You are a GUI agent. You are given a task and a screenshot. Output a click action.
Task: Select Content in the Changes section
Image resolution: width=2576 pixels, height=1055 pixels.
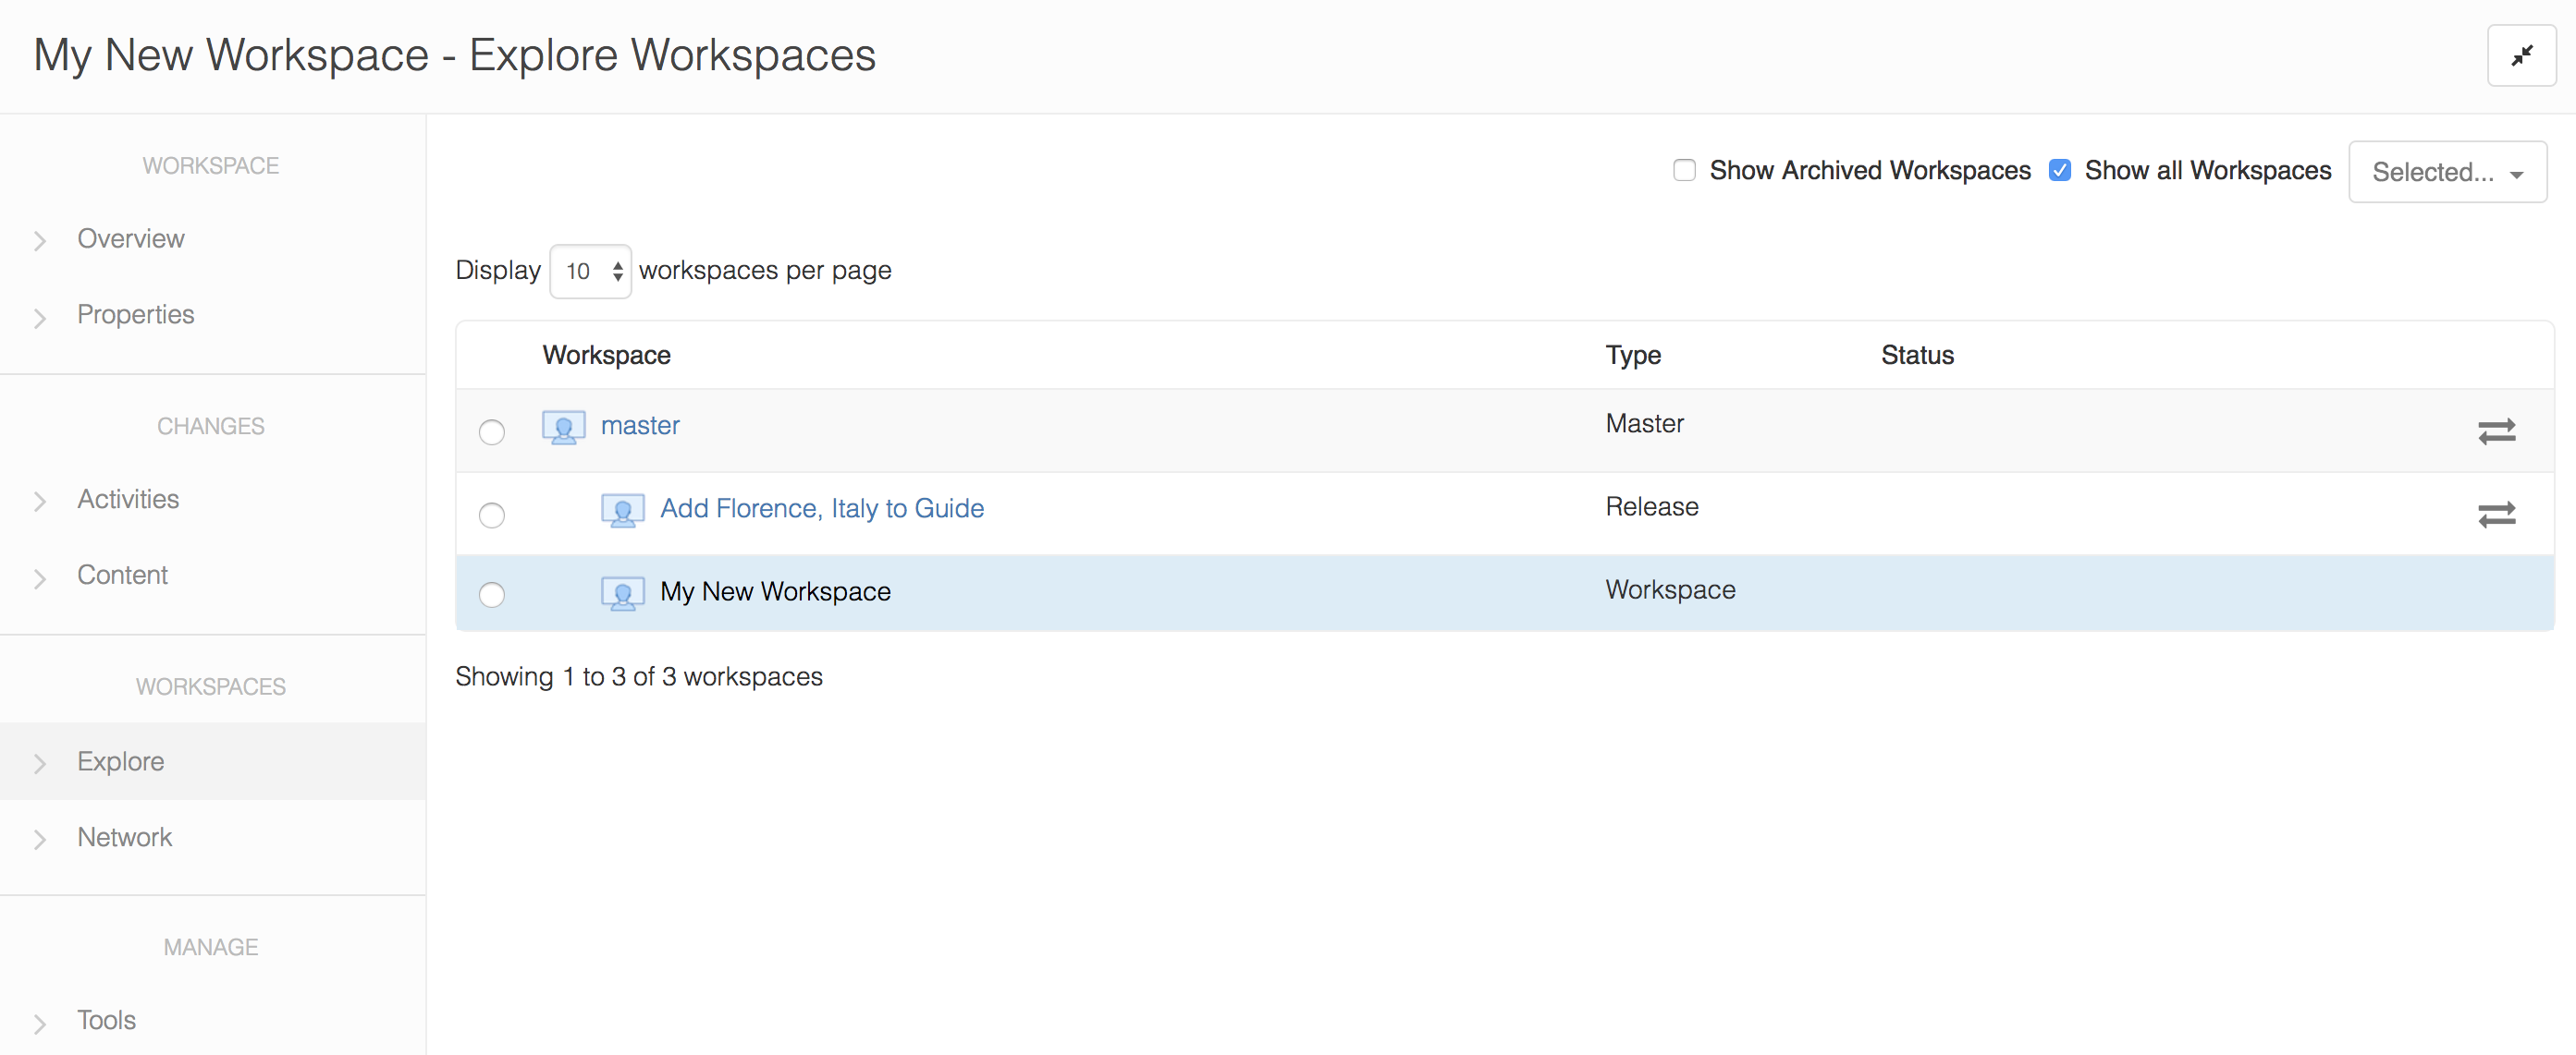tap(122, 576)
